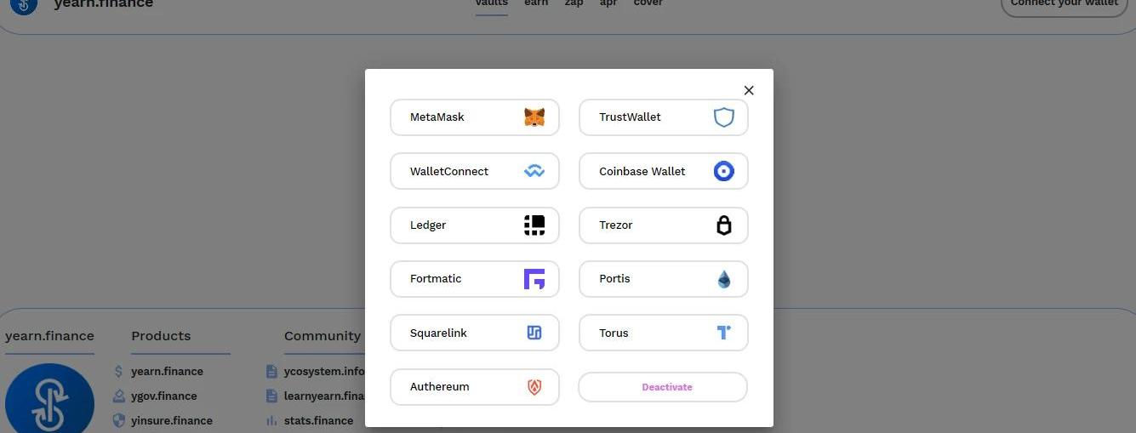Click the Coinbase Wallet circle icon
The width and height of the screenshot is (1136, 433).
(723, 171)
